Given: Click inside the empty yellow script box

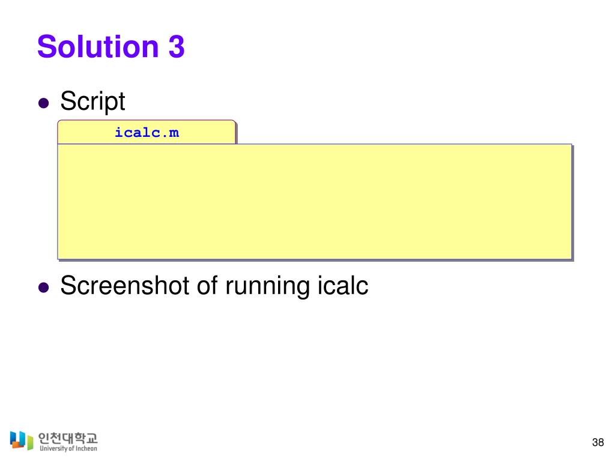Looking at the screenshot, I should (x=315, y=202).
